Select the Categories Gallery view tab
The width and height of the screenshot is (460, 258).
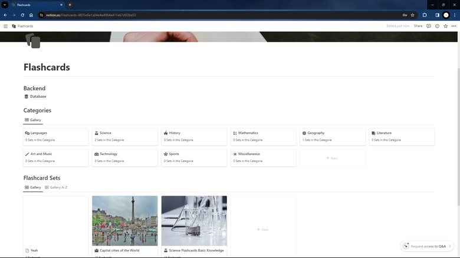point(32,120)
